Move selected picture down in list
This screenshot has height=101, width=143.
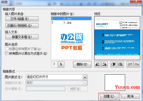point(61,64)
